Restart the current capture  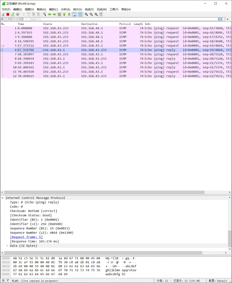13,15
